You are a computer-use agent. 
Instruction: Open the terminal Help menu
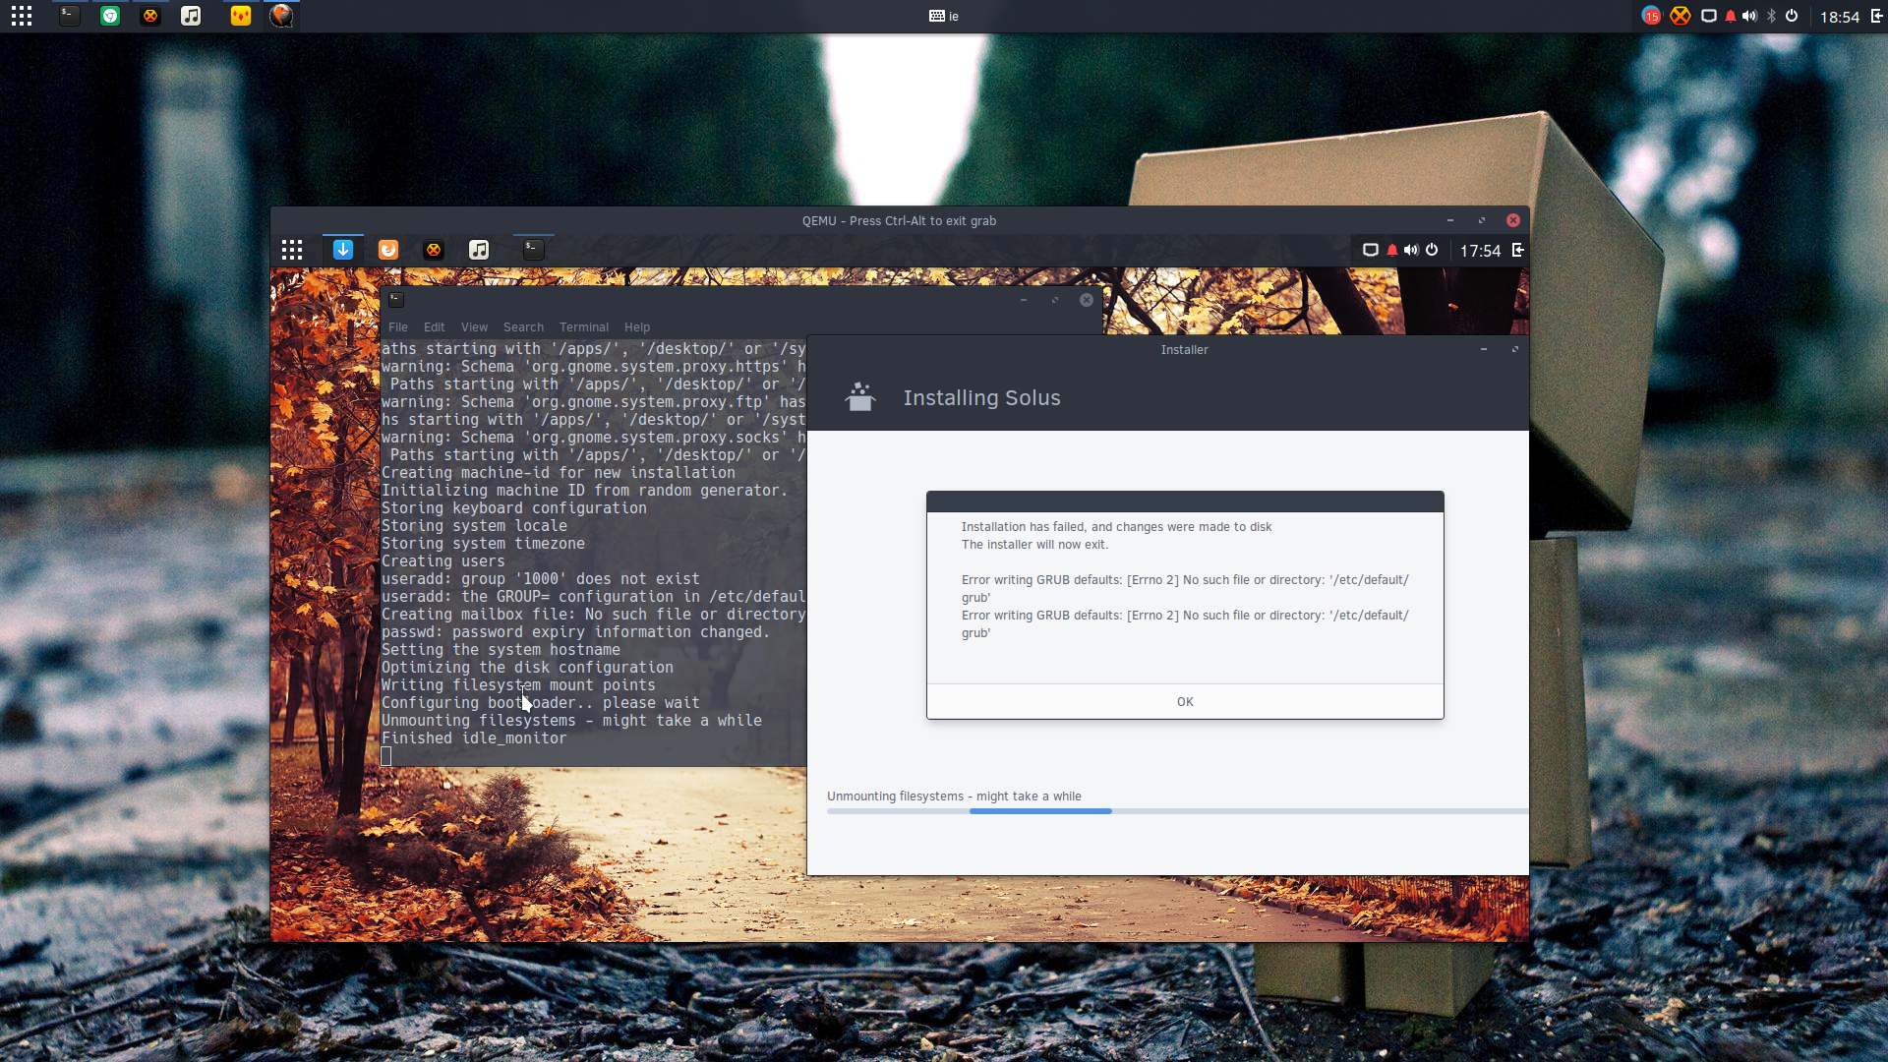coord(637,327)
